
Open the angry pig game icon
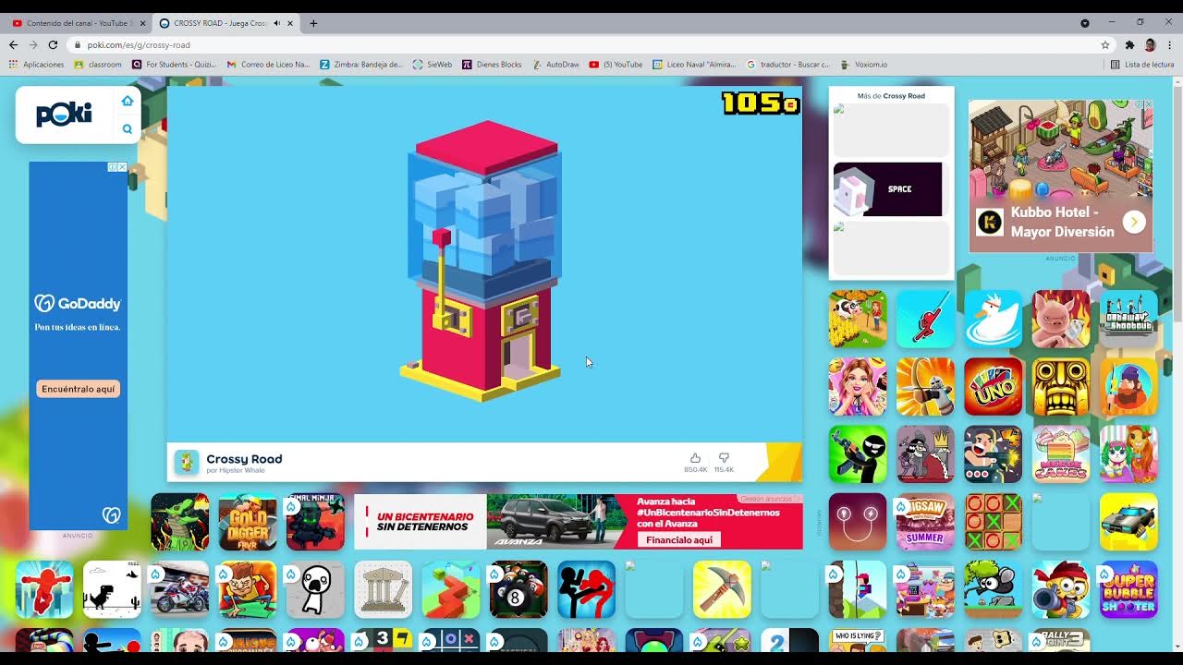click(1061, 319)
